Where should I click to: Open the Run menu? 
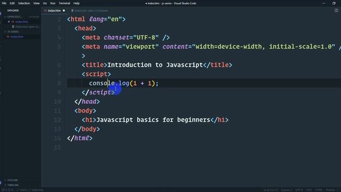coord(53,3)
